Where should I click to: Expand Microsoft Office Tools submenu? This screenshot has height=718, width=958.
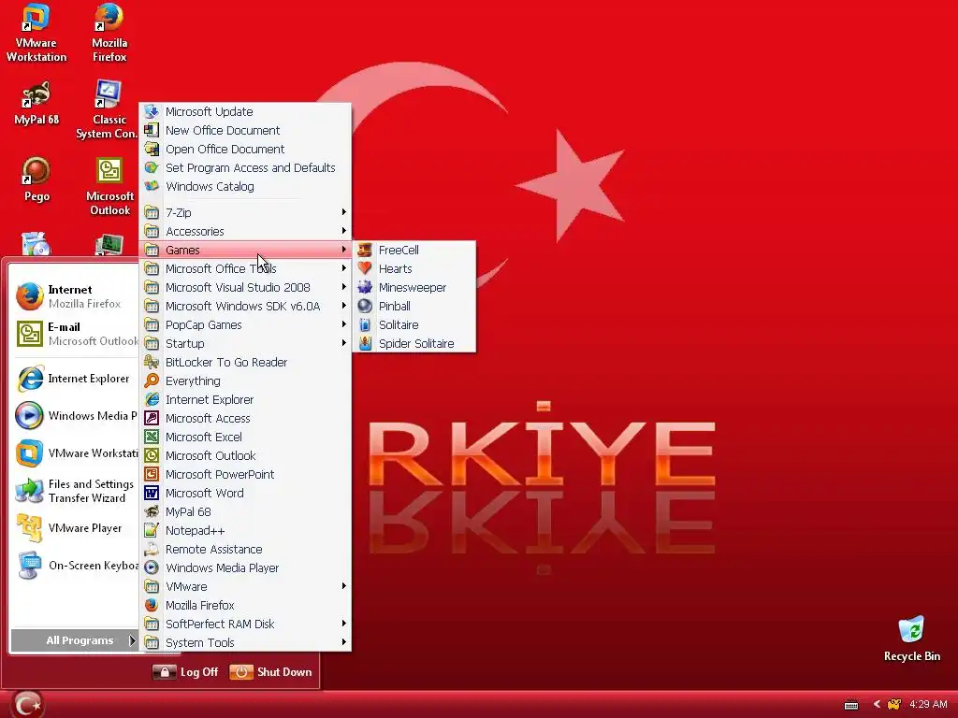click(245, 268)
